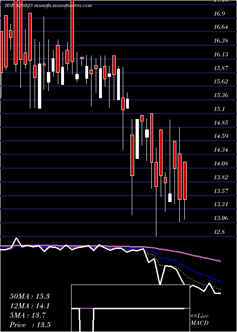The height and width of the screenshot is (332, 237).
Task: Click the 15.62 price axis label
Action: click(x=221, y=82)
